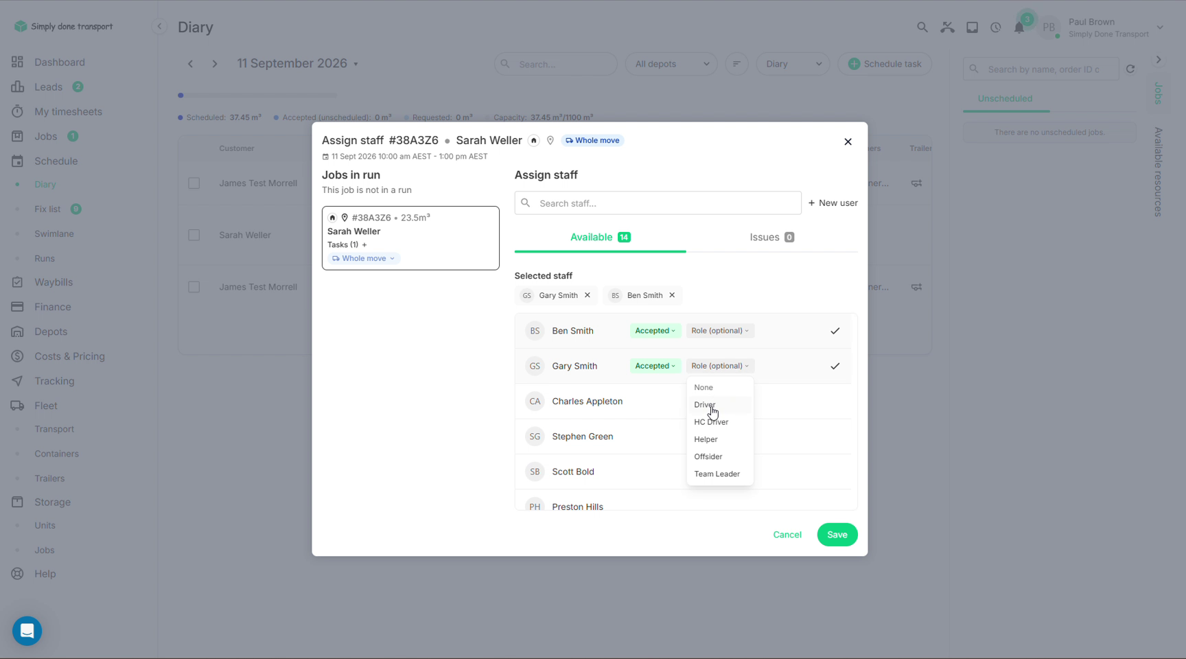The height and width of the screenshot is (659, 1186).
Task: Toggle Gary Smith's Role (optional) dropdown
Action: click(720, 366)
